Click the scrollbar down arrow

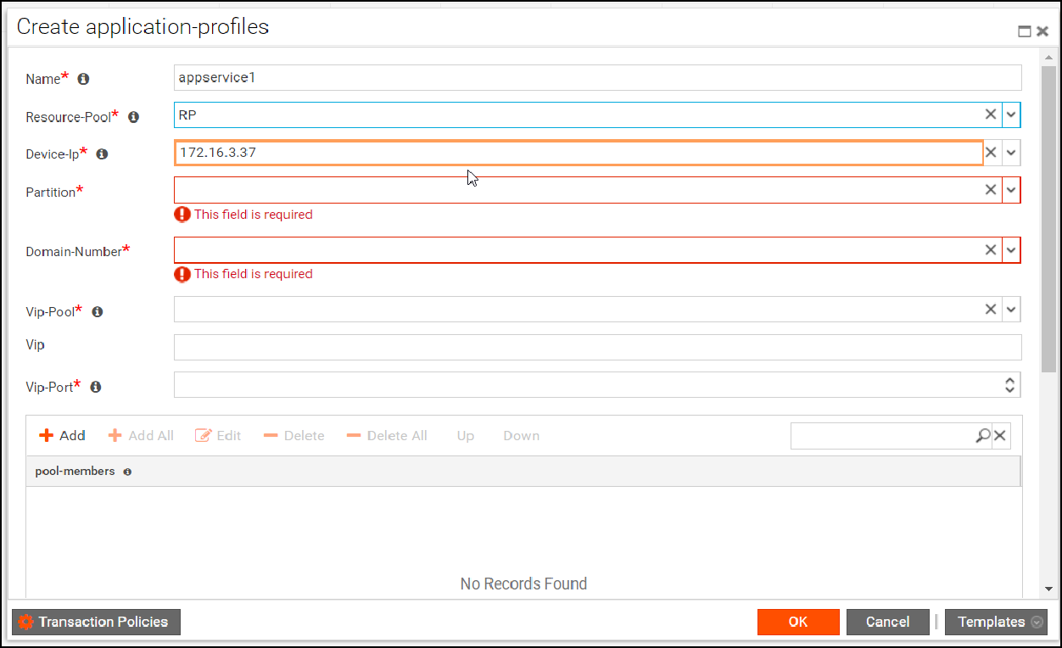pyautogui.click(x=1048, y=589)
